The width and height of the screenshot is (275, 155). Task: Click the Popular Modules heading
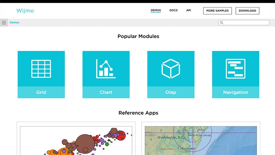tap(139, 37)
